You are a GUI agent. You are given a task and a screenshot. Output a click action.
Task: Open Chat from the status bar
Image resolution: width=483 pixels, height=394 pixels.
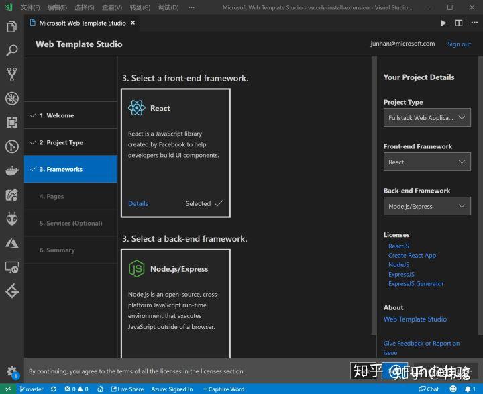click(x=429, y=389)
